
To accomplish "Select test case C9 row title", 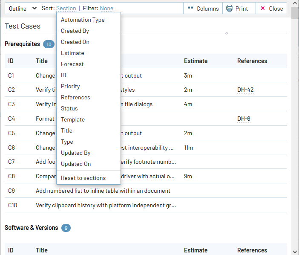I will click(103, 191).
